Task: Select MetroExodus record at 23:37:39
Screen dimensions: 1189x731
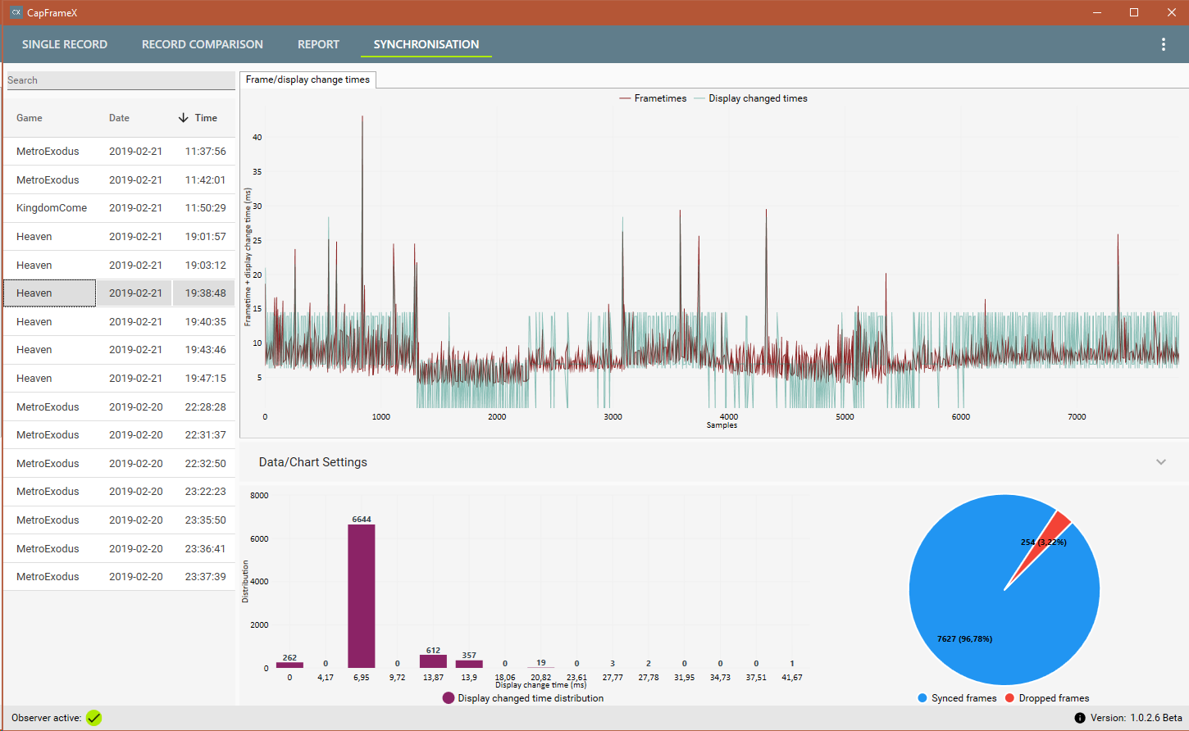Action: pyautogui.click(x=120, y=577)
